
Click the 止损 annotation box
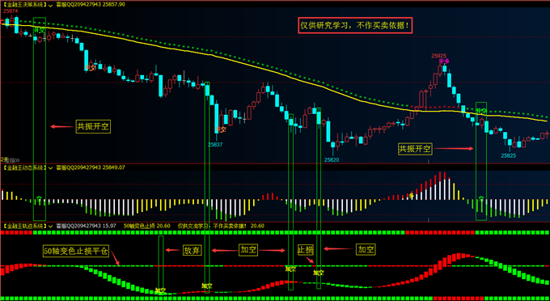click(306, 250)
